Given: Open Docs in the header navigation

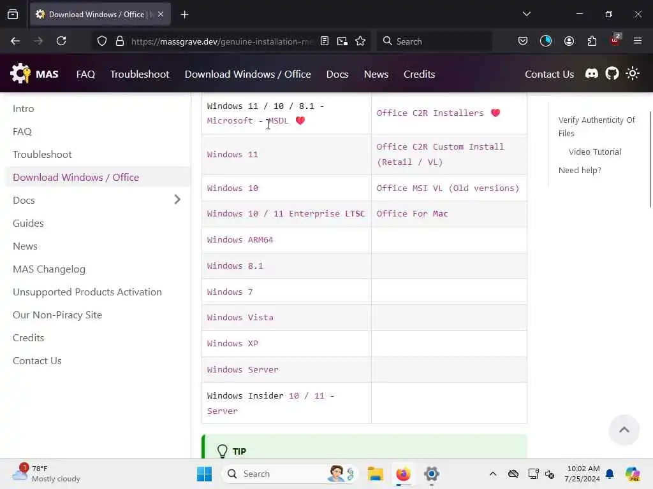Looking at the screenshot, I should tap(337, 74).
